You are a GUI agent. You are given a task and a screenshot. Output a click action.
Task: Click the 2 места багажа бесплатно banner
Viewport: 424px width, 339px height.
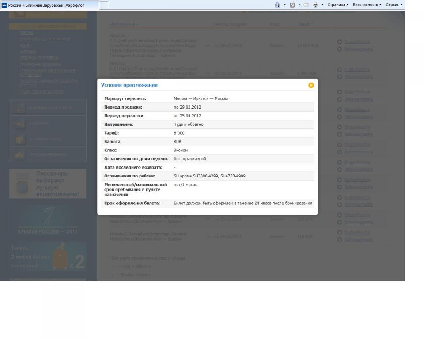48,257
